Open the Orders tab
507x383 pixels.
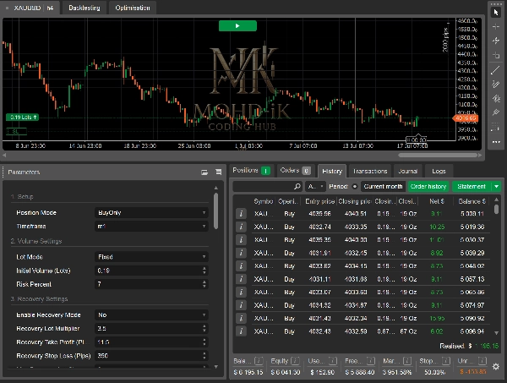pyautogui.click(x=295, y=171)
